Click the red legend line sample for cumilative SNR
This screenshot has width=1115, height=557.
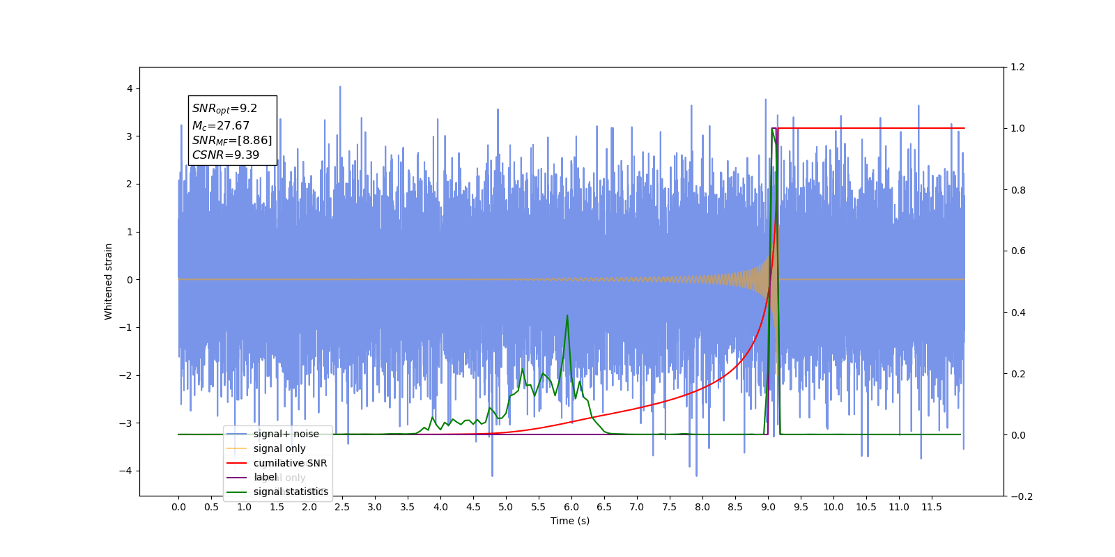[237, 463]
